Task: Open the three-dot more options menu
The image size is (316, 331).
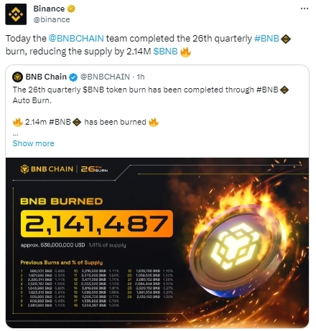Action: 305,9
